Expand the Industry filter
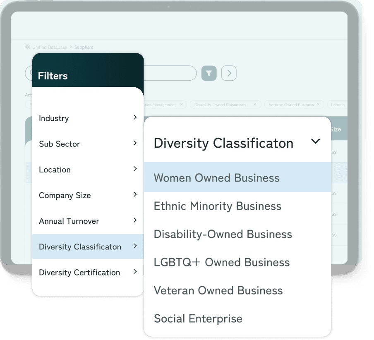374x340 pixels. click(x=134, y=117)
